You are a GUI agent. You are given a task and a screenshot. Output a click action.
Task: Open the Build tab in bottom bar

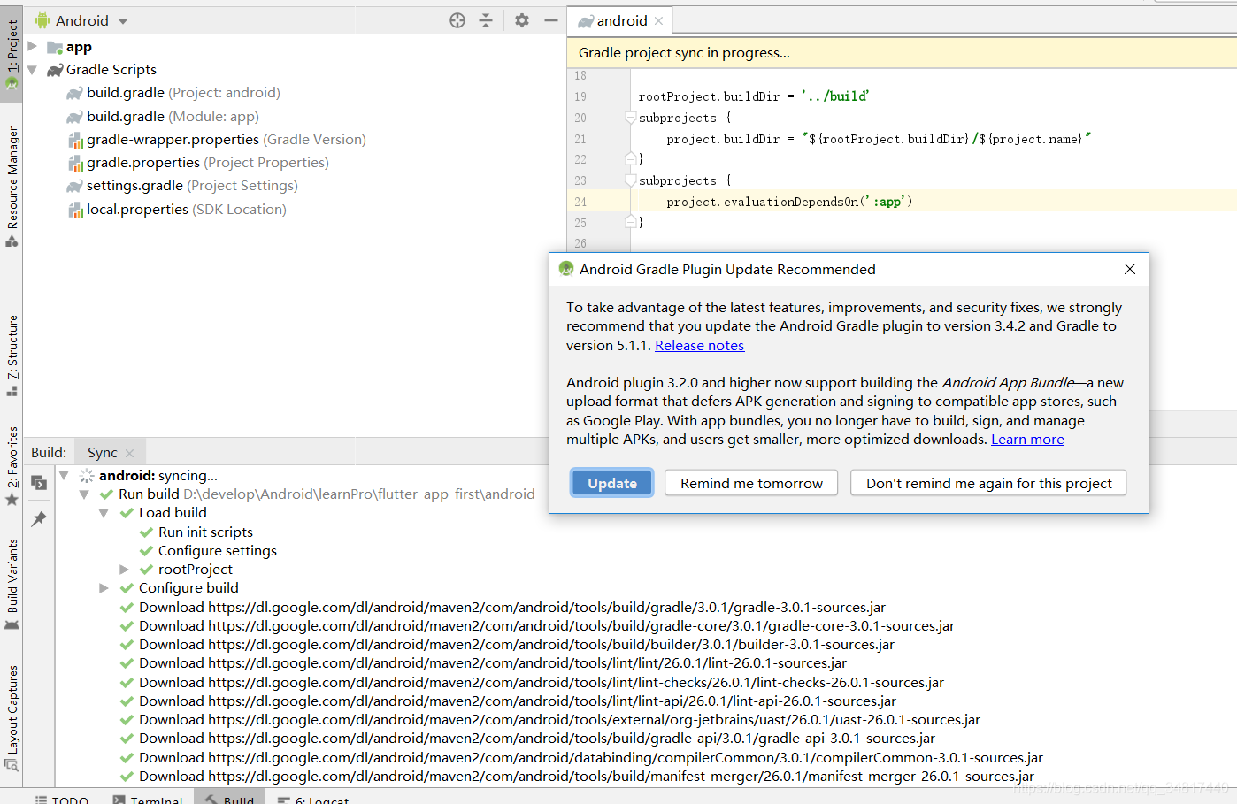[x=229, y=799]
